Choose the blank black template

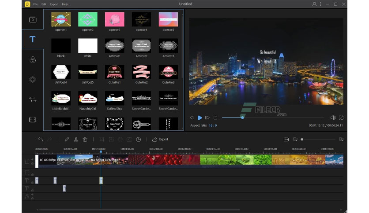click(x=61, y=46)
